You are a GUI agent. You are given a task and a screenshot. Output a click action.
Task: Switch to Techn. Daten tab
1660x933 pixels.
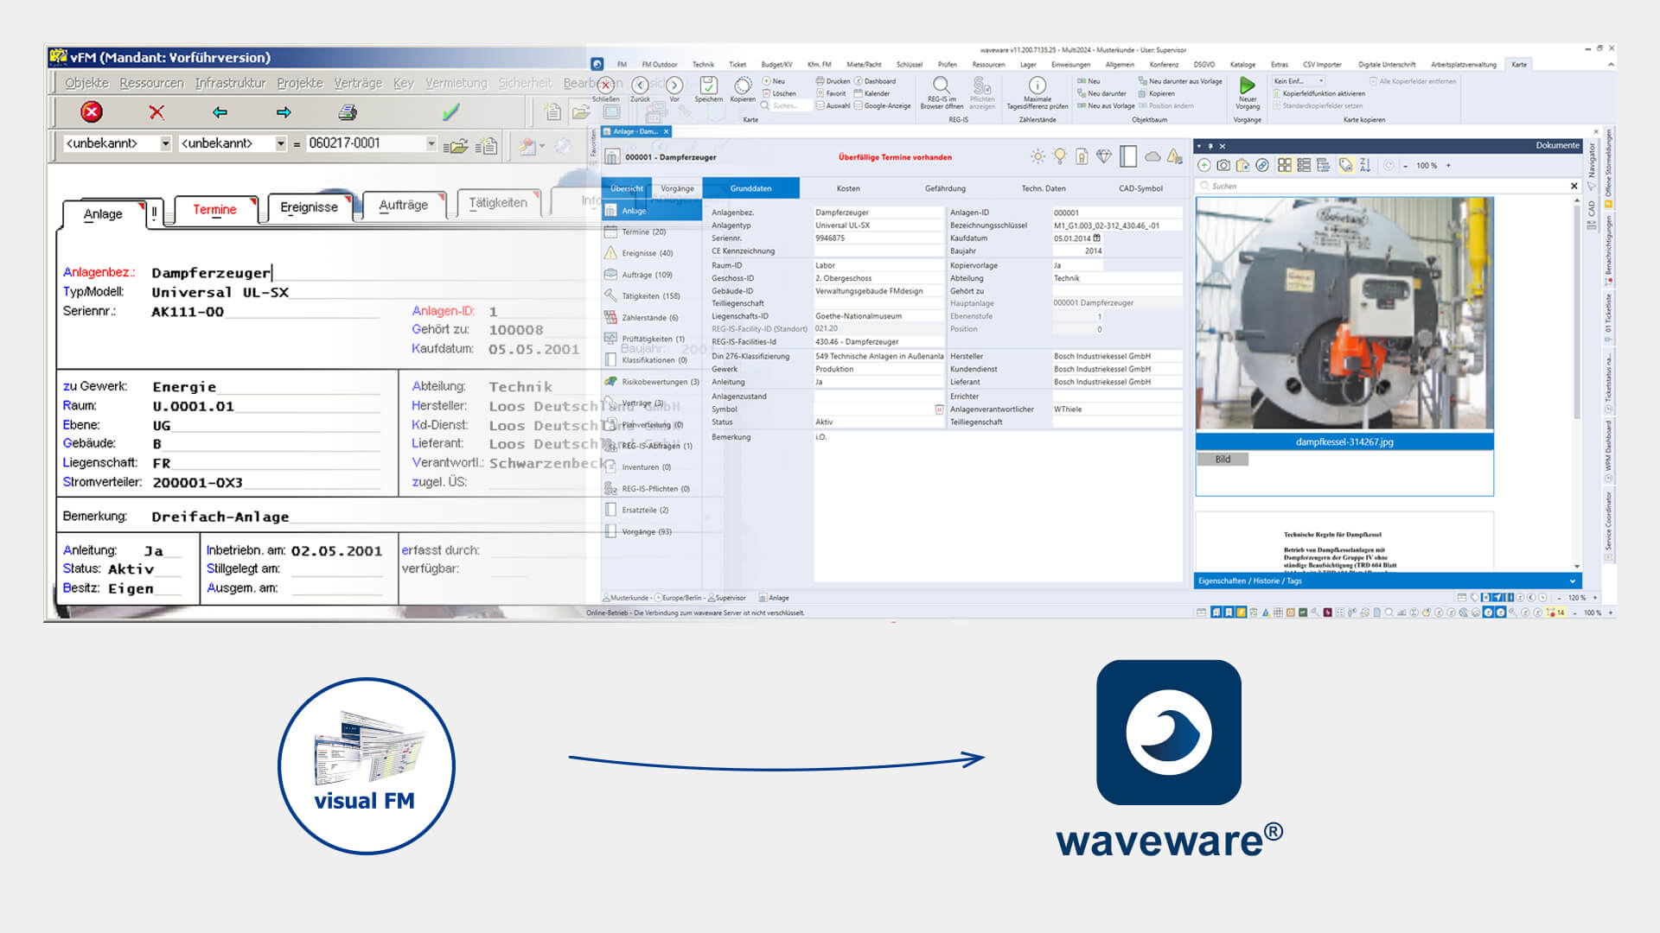[x=1044, y=188]
